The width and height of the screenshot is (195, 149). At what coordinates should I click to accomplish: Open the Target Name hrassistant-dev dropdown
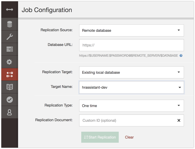coord(132,87)
